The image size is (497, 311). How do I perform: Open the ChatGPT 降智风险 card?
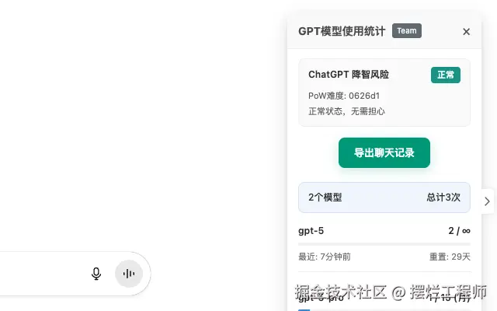pos(384,93)
